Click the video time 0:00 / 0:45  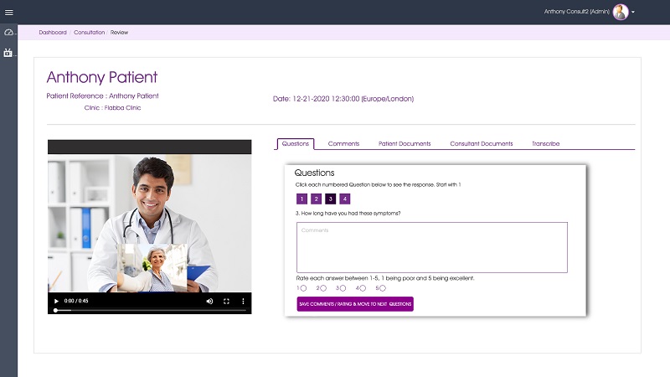76,301
